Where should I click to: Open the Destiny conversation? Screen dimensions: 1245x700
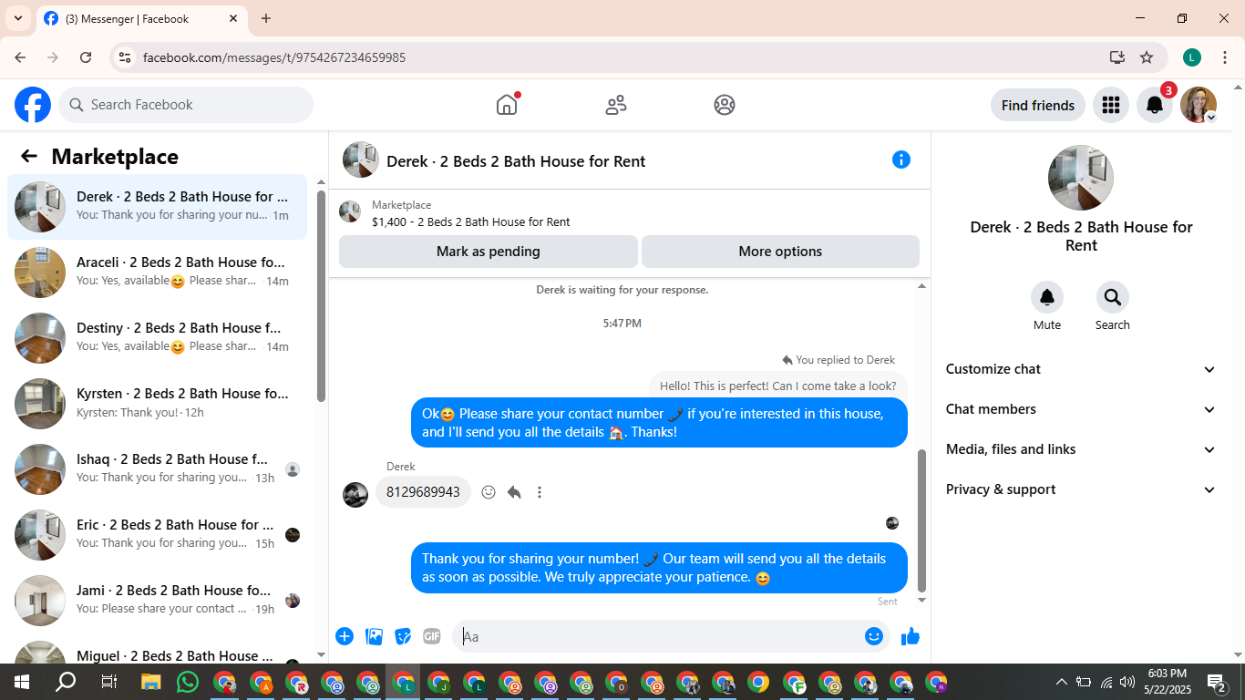pos(158,338)
